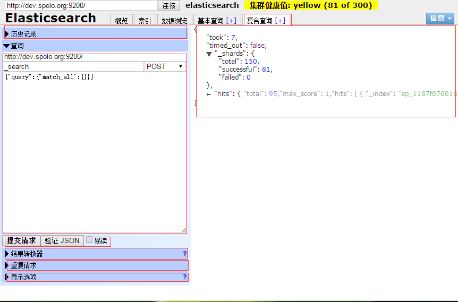The image size is (458, 302).
Task: Click the elasticsearch cluster name label
Action: 212,5
